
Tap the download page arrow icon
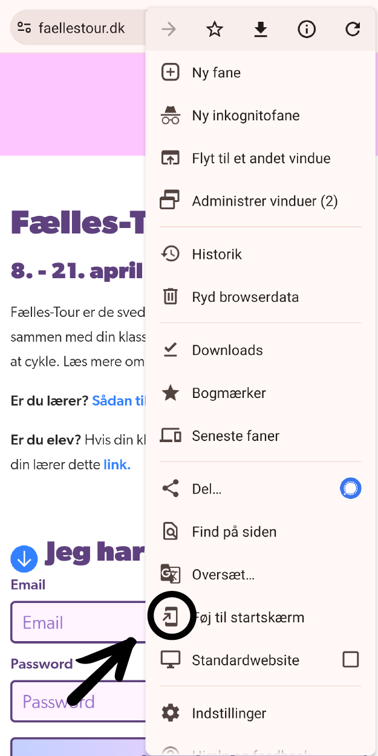261,29
